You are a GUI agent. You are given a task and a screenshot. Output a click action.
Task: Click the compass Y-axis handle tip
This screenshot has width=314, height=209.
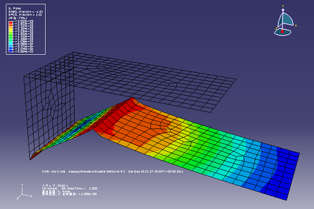point(283,9)
